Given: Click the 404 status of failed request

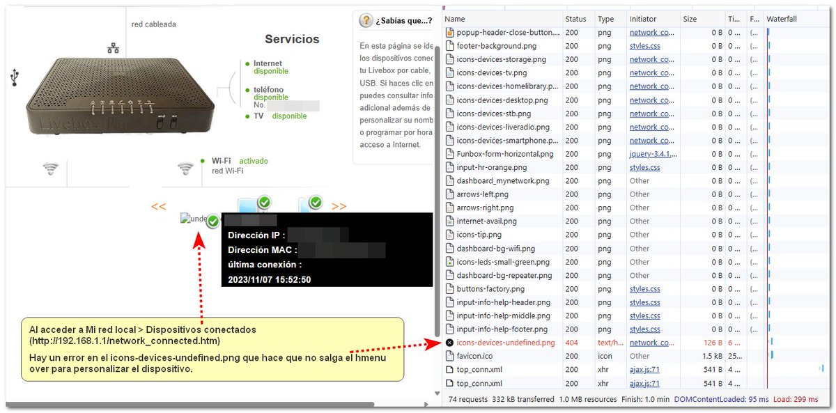Looking at the screenshot, I should point(572,343).
